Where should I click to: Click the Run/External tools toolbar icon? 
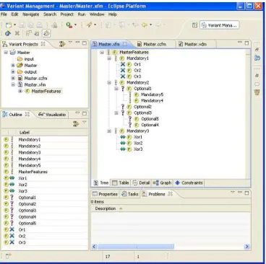(x=69, y=25)
